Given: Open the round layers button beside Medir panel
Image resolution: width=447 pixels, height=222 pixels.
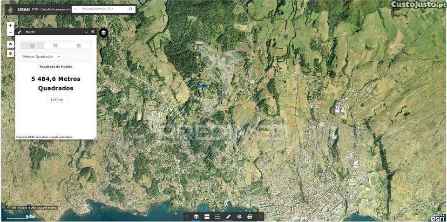Looking at the screenshot, I should tap(103, 33).
